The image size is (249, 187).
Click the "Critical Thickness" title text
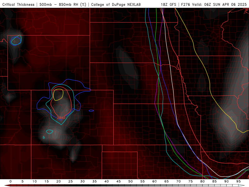coord(18,5)
